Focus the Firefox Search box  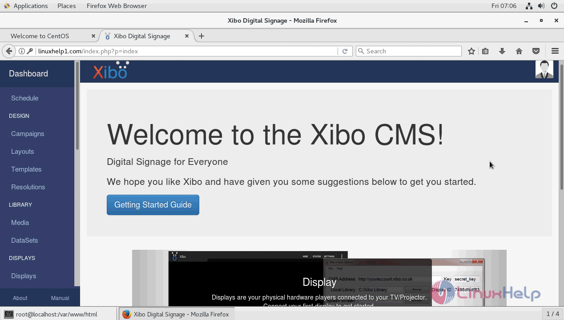coord(409,51)
